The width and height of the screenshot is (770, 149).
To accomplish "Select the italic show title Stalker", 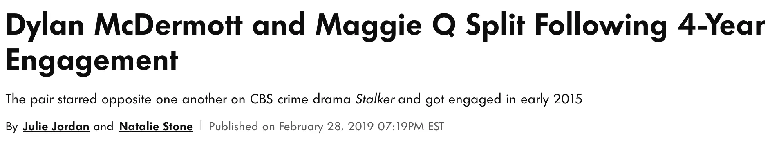I will coord(375,99).
